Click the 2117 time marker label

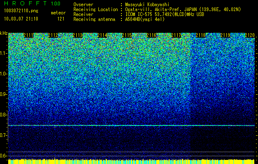pyautogui.click(x=176, y=35)
